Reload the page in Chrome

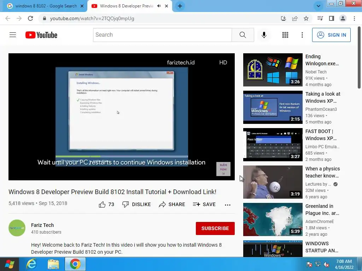pyautogui.click(x=30, y=18)
